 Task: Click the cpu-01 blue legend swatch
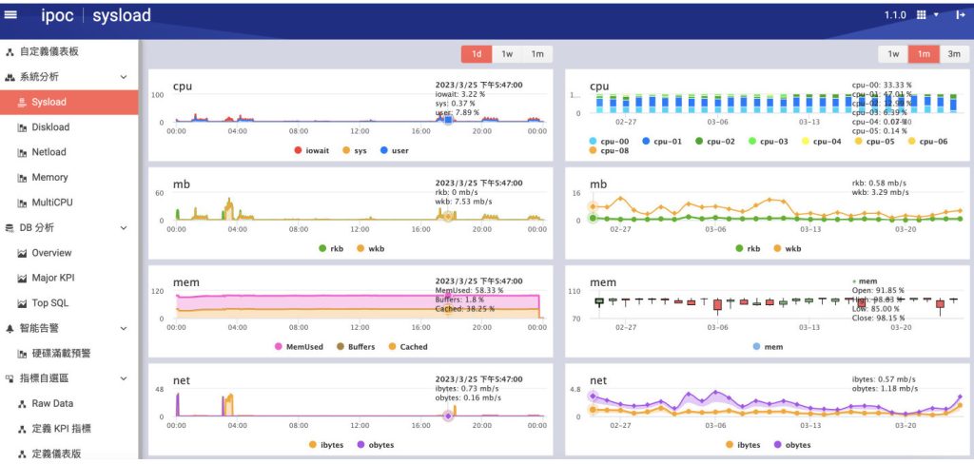(647, 141)
